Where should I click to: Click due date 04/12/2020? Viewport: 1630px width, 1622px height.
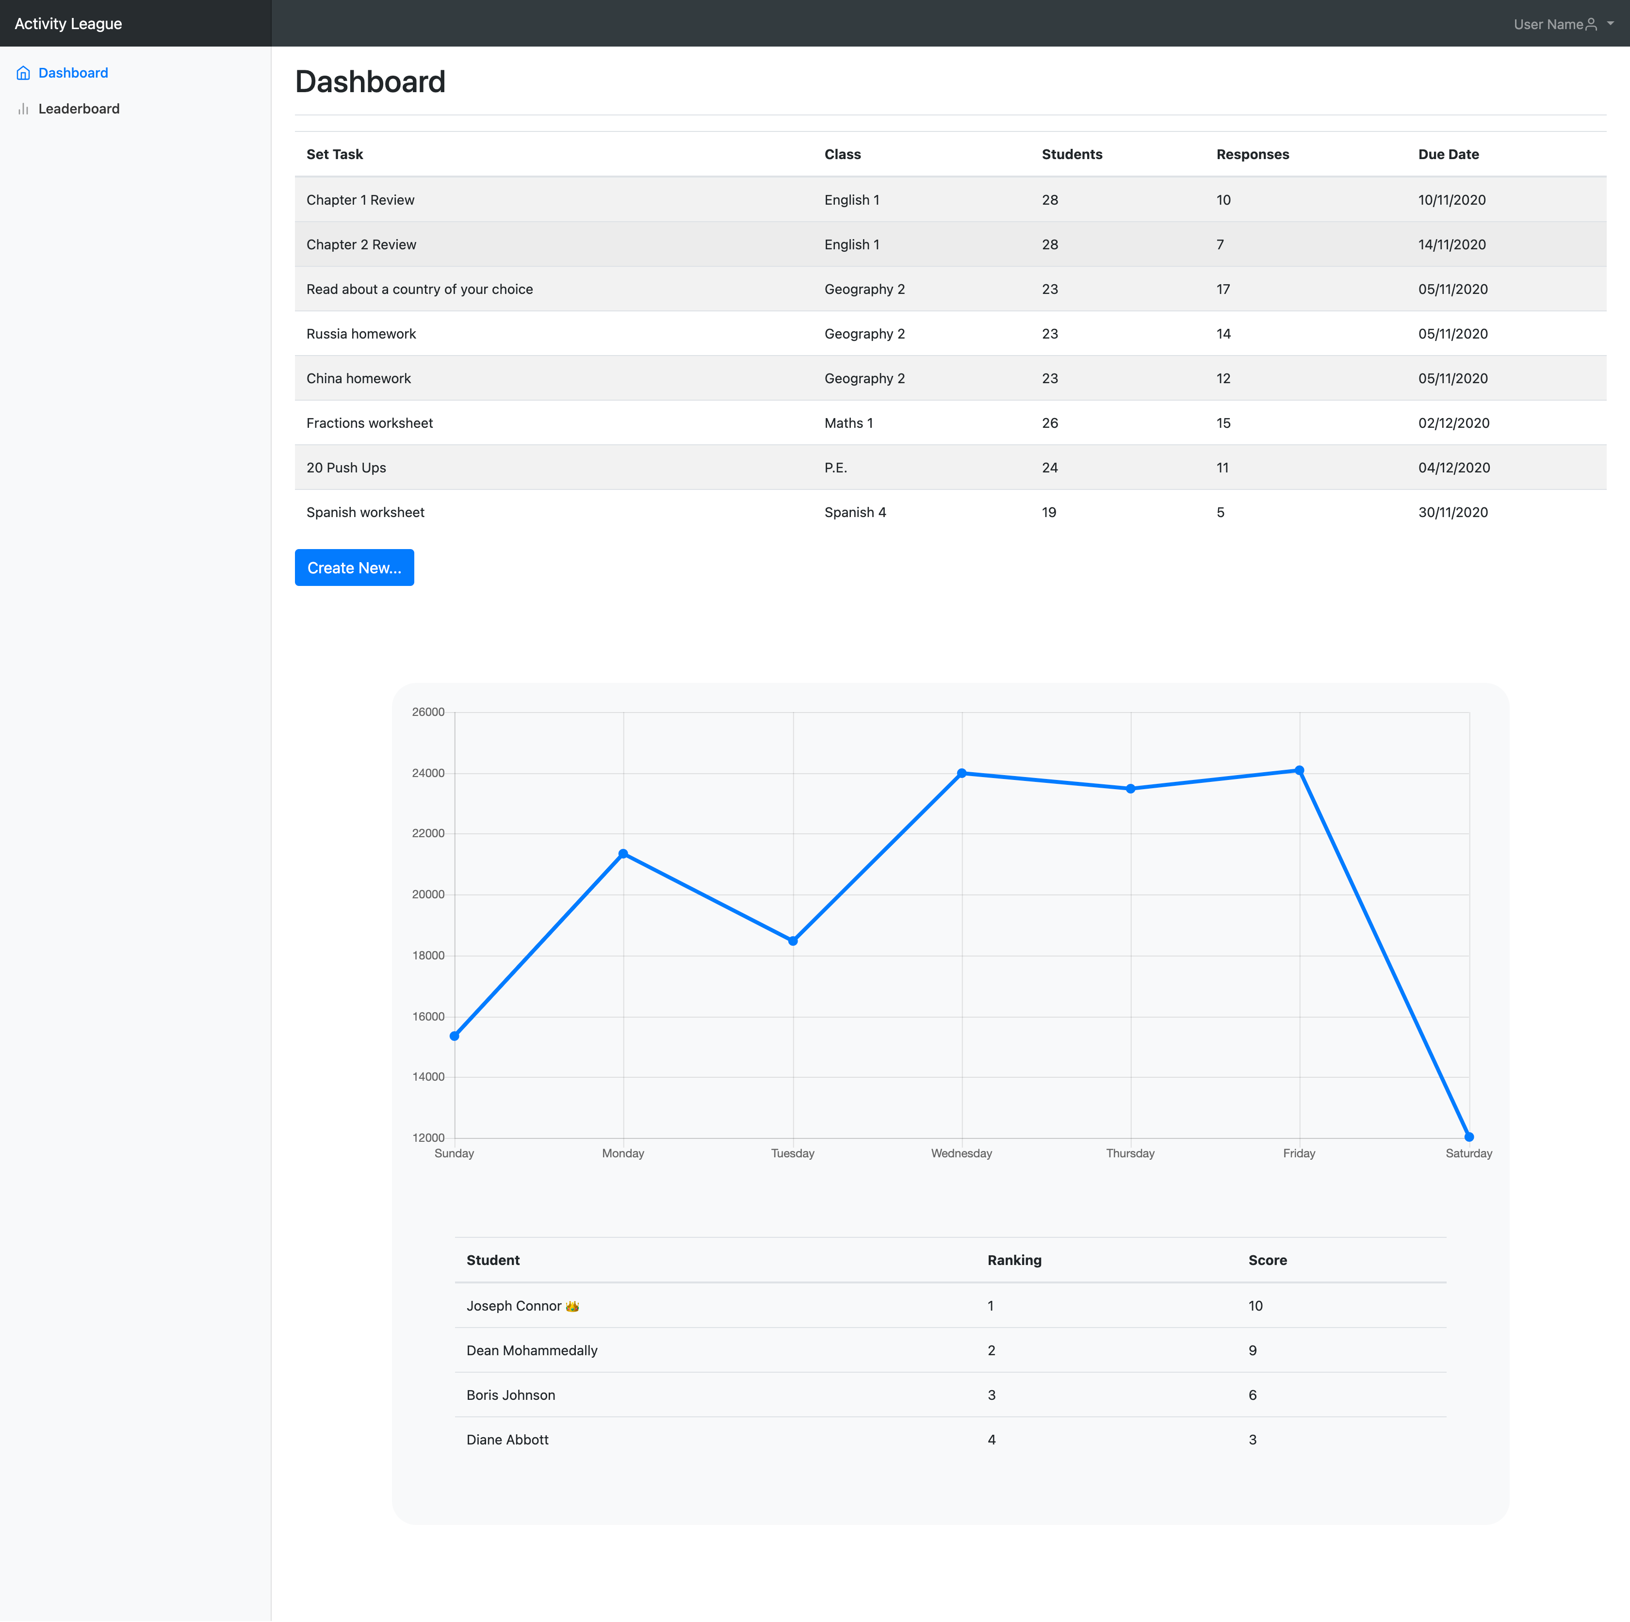click(x=1454, y=468)
